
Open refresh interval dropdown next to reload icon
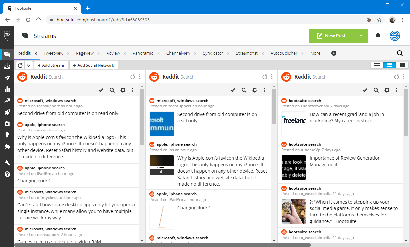point(28,65)
